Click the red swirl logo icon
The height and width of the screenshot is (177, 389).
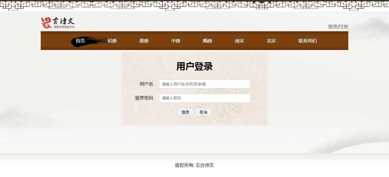coord(46,23)
